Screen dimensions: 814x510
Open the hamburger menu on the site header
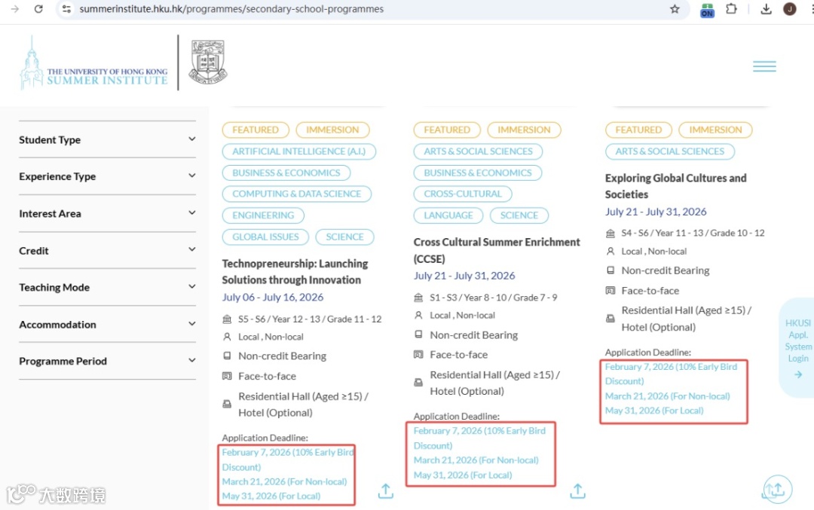(764, 66)
